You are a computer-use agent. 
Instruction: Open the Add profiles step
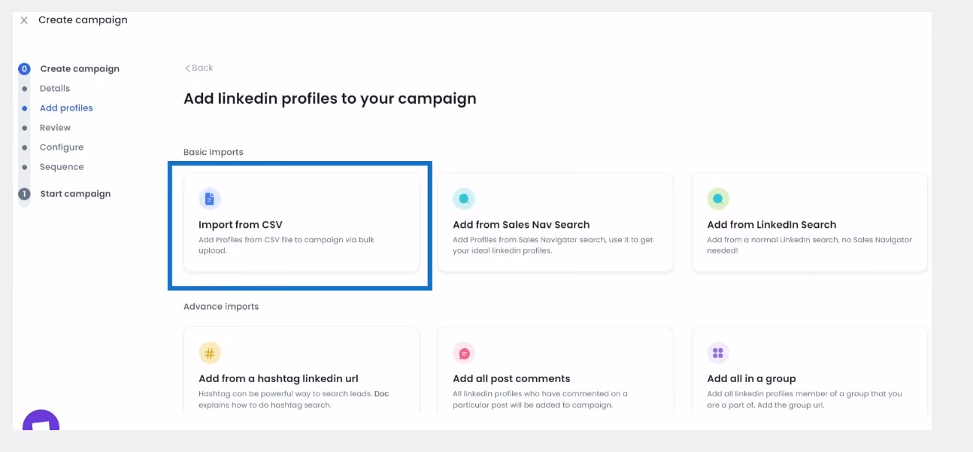point(66,108)
